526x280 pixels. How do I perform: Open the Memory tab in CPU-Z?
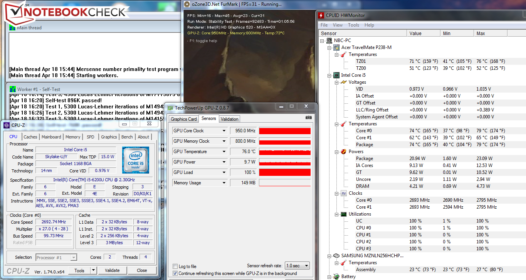73,137
